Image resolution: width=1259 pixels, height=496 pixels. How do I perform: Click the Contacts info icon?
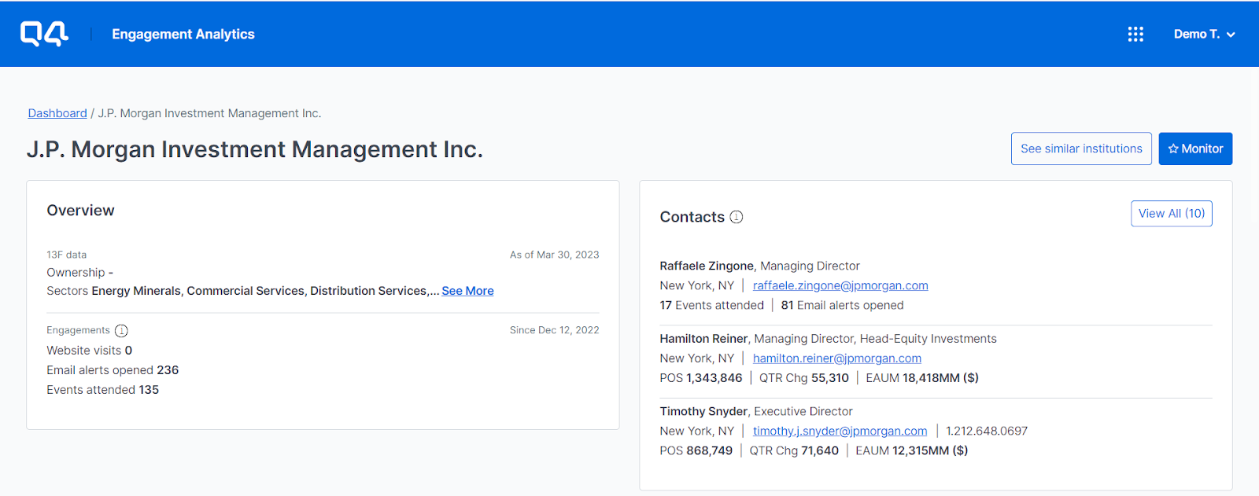point(737,217)
